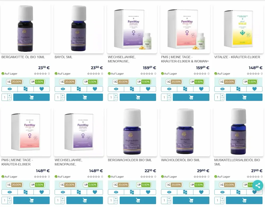Increase quantity for Bergamotte Öl Bio 10ml

pyautogui.click(x=10, y=96)
